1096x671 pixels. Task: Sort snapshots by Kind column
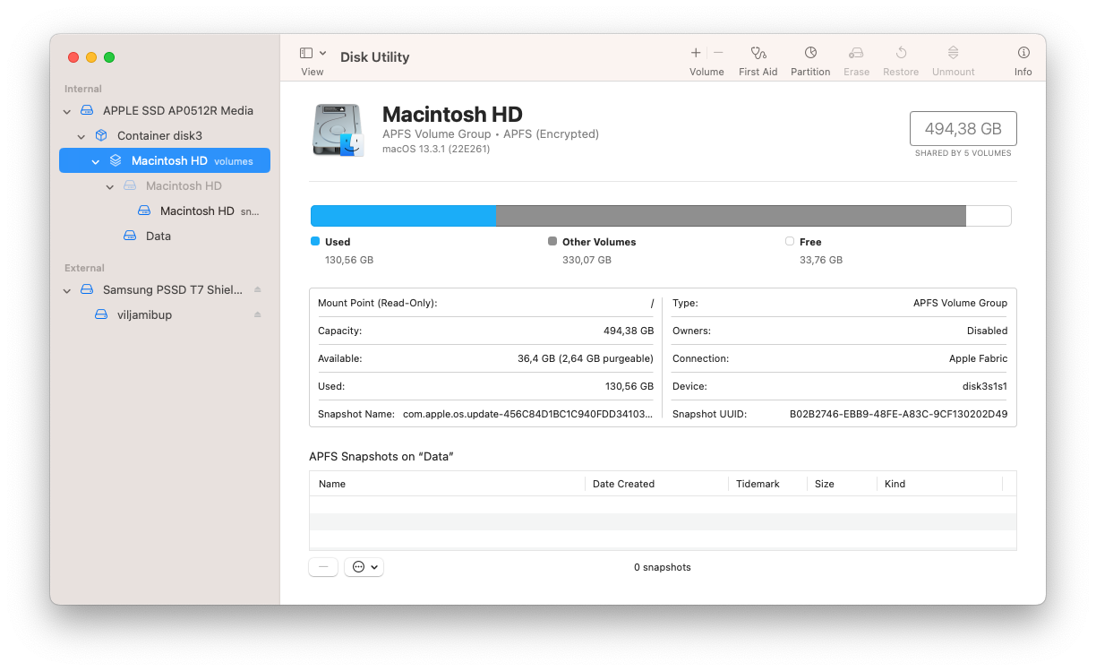coord(939,484)
